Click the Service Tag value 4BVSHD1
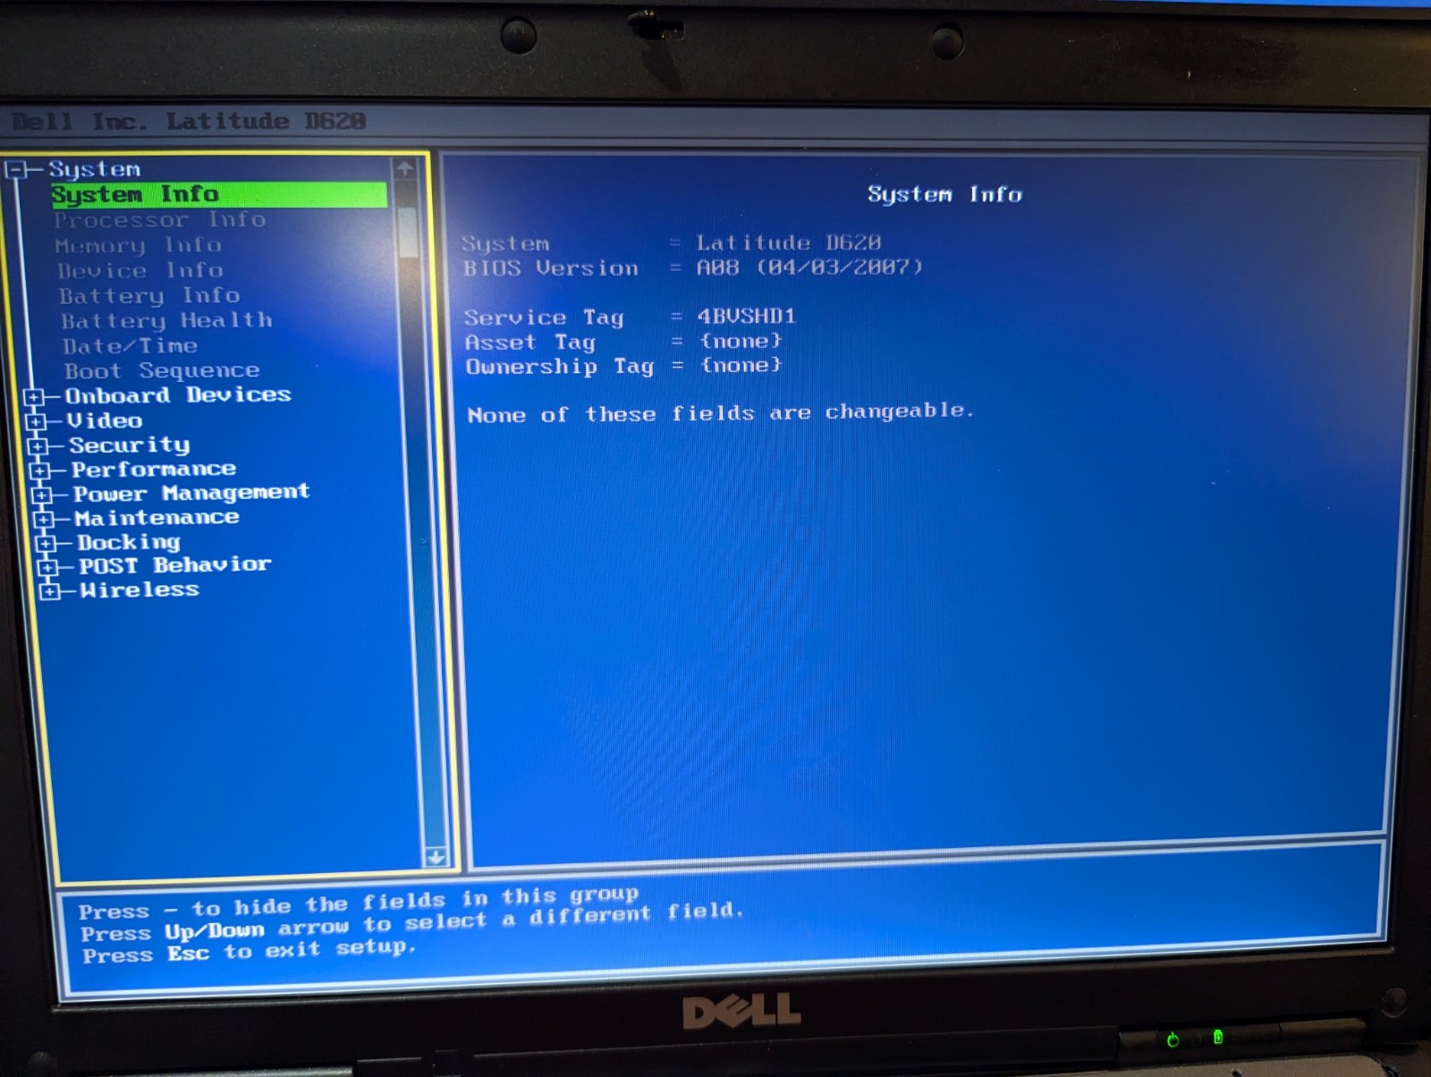The image size is (1431, 1077). tap(747, 317)
